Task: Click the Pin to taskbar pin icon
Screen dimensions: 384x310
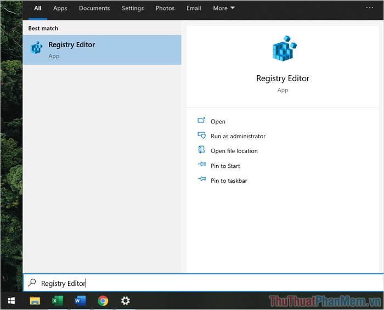Action: click(x=202, y=179)
